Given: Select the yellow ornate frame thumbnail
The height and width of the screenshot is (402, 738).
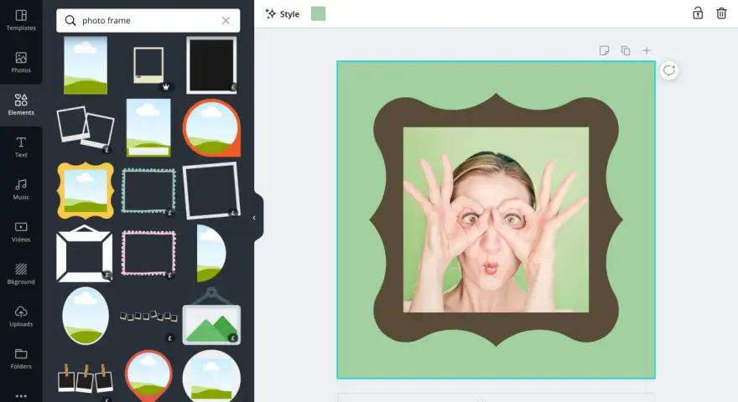Looking at the screenshot, I should 86,190.
